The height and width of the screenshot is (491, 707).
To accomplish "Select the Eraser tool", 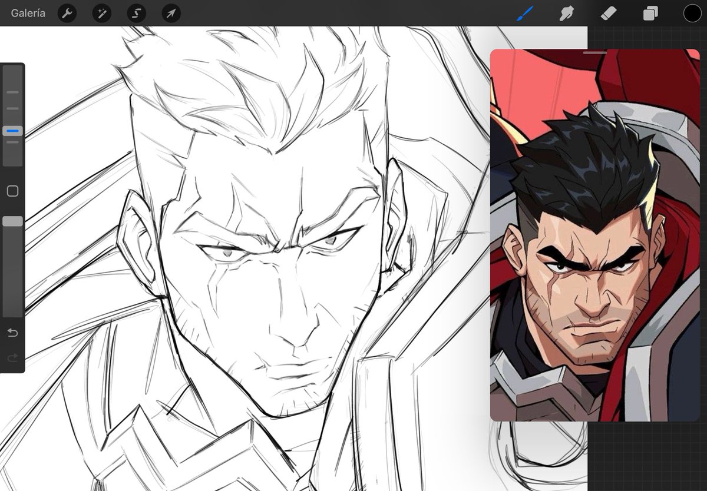I will (608, 13).
